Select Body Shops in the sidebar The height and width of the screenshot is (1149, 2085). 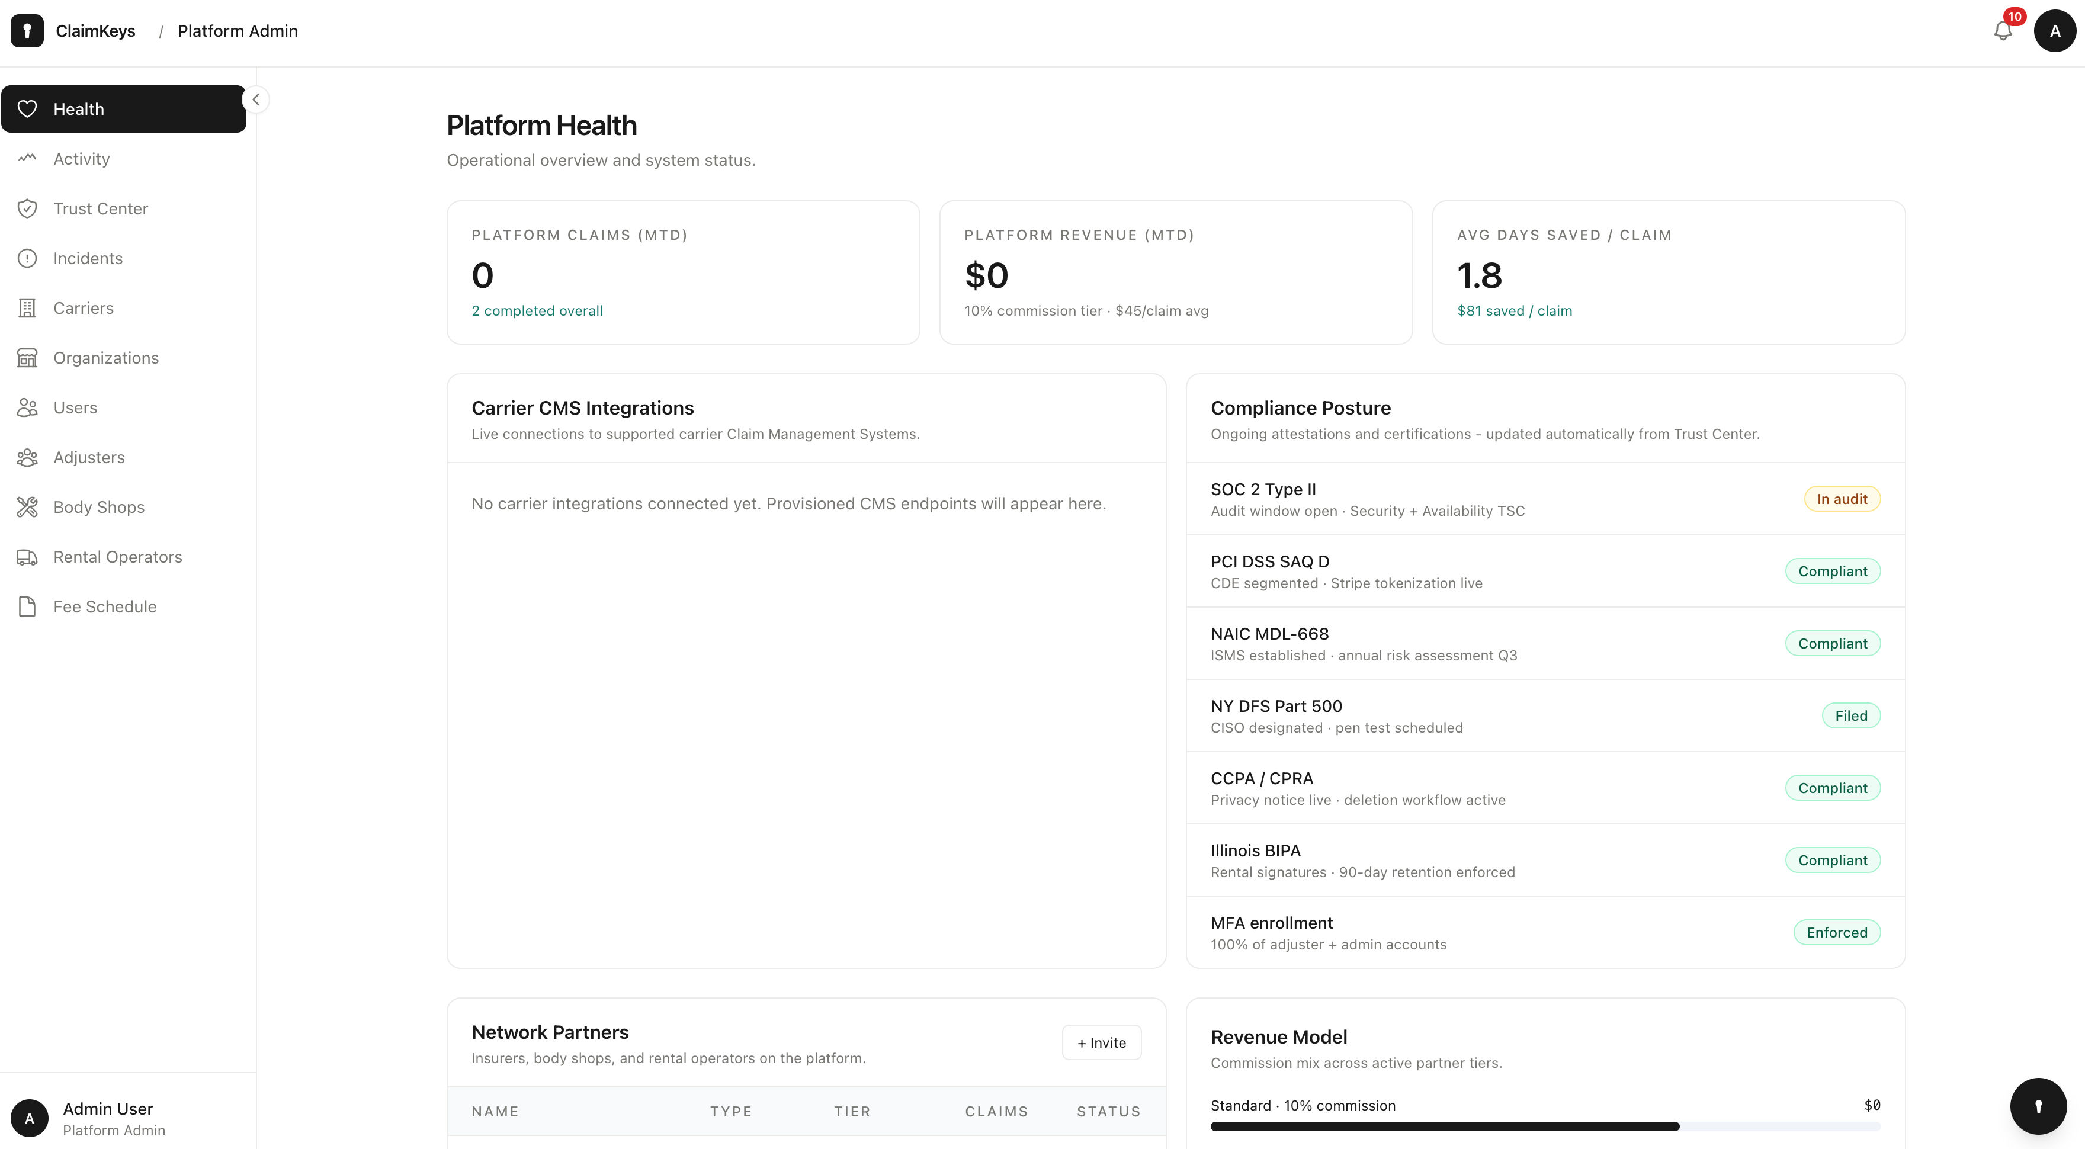pyautogui.click(x=124, y=506)
